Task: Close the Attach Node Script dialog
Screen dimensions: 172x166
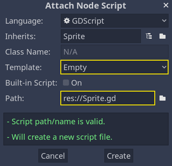Action: click(x=166, y=6)
